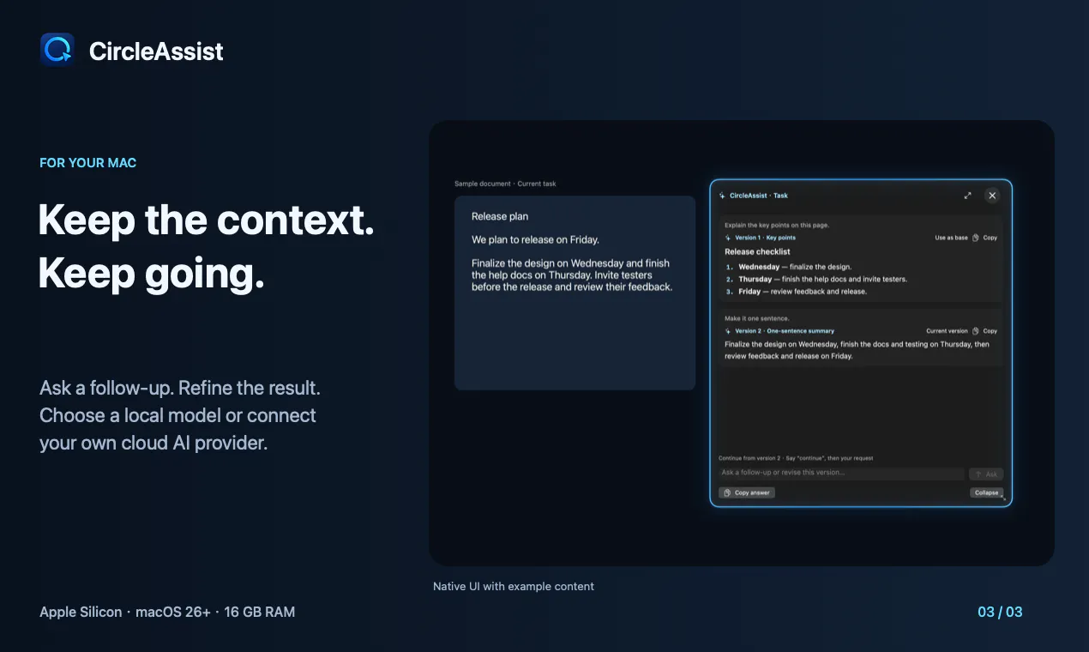Copy the Version 2 one-sentence summary
1089x652 pixels.
point(985,331)
